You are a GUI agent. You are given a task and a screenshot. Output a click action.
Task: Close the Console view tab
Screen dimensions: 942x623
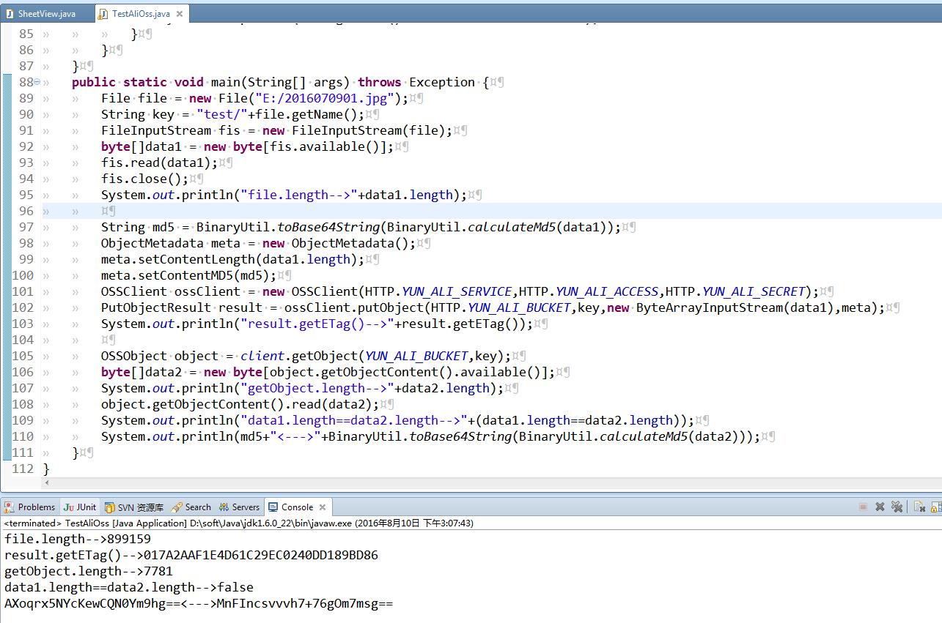tap(323, 507)
